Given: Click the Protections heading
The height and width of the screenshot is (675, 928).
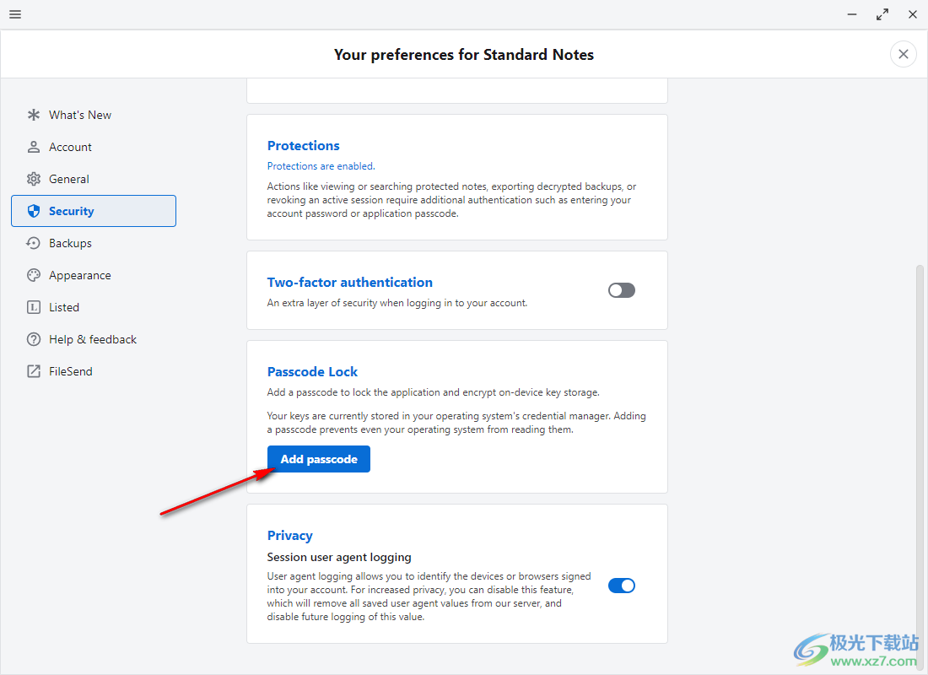Looking at the screenshot, I should pos(303,146).
